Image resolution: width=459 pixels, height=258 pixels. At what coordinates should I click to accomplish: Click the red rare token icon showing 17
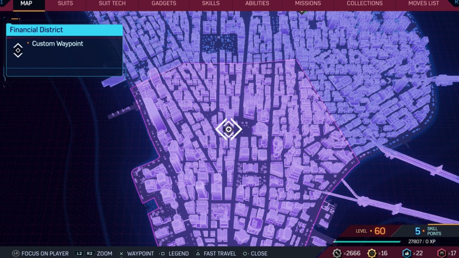pyautogui.click(x=441, y=253)
